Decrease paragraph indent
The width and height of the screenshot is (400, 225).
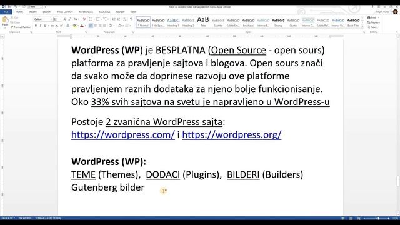(x=114, y=19)
